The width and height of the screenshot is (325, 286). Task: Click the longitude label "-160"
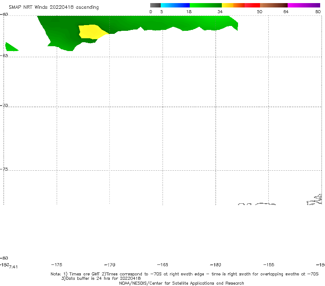[x=216, y=265]
